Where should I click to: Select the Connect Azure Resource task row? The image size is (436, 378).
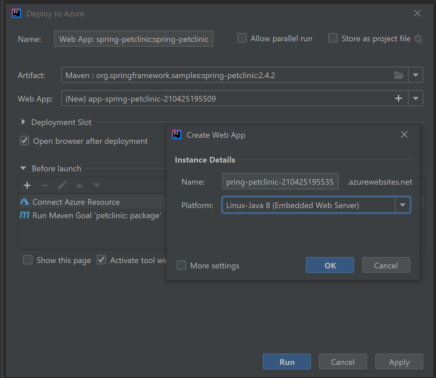click(x=93, y=201)
